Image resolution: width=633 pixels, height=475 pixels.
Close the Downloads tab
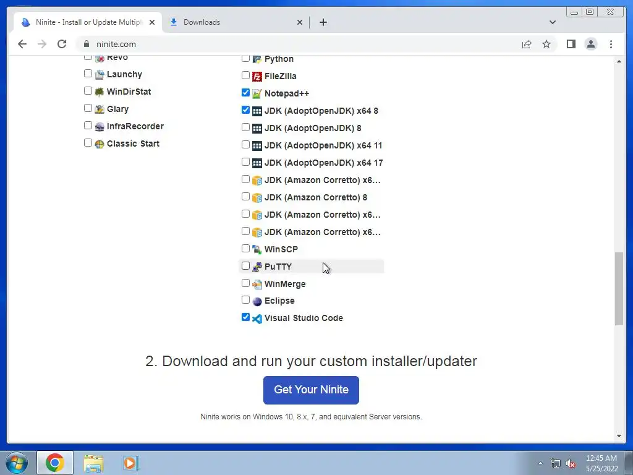click(300, 22)
